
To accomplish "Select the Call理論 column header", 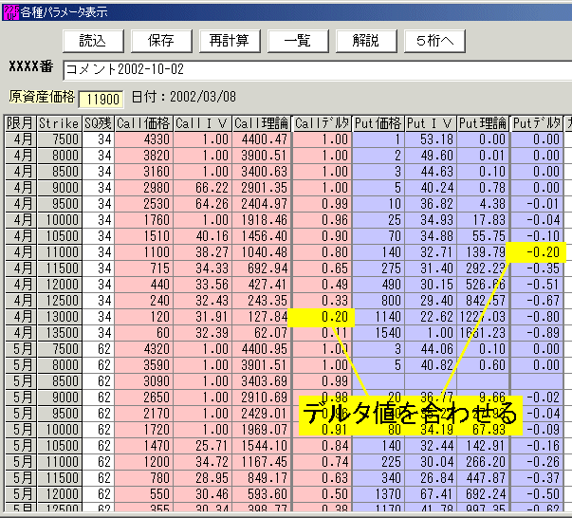I will tap(262, 123).
